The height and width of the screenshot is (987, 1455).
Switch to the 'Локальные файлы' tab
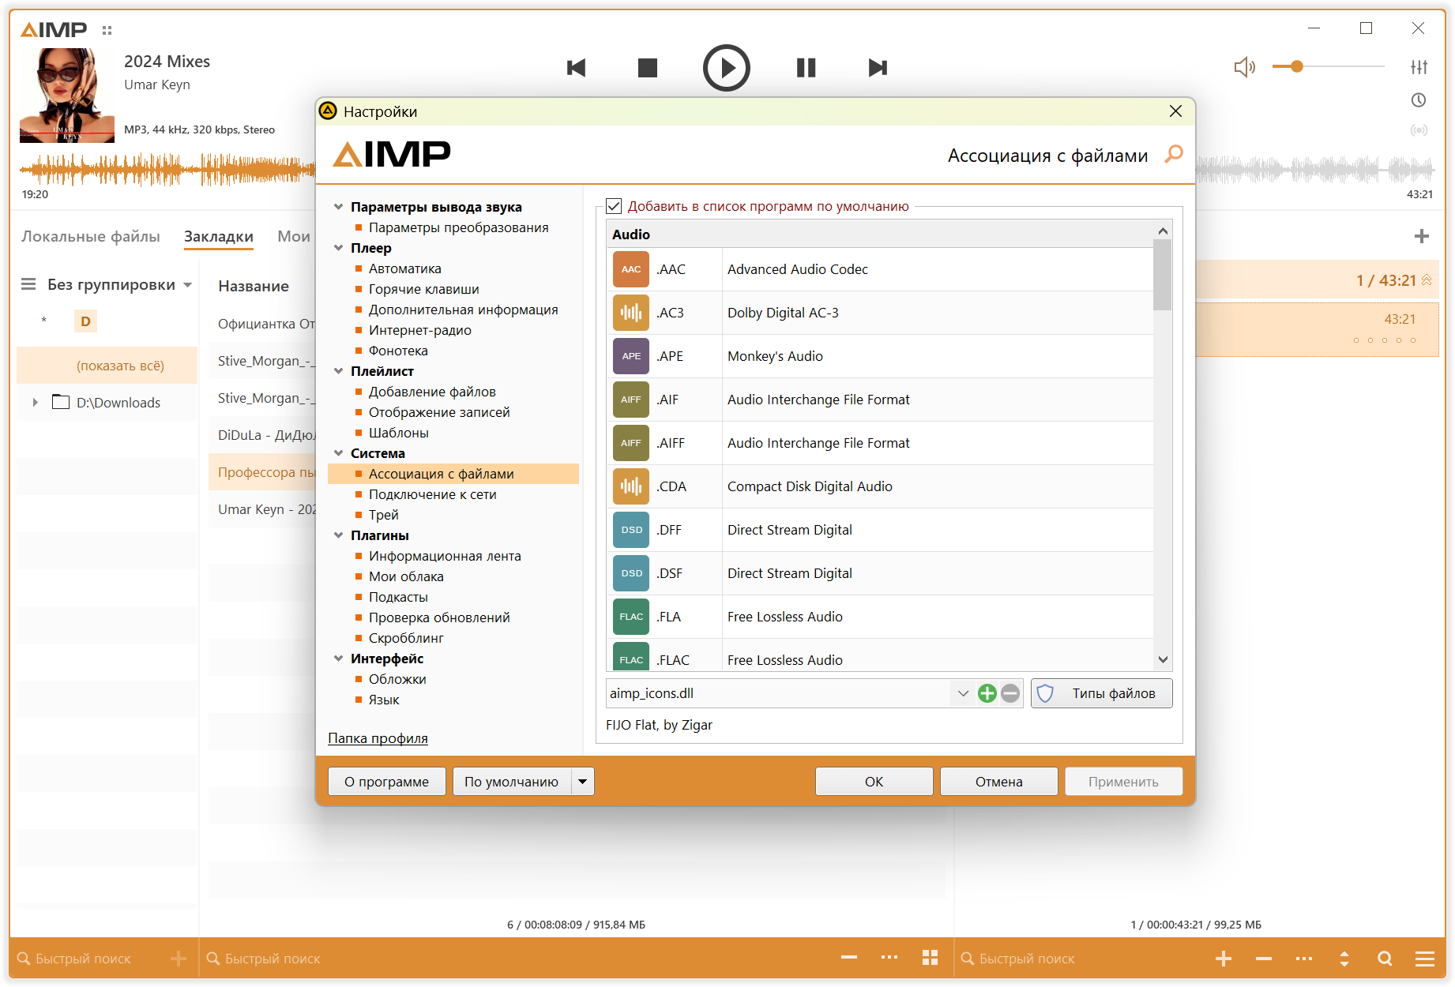[x=91, y=236]
